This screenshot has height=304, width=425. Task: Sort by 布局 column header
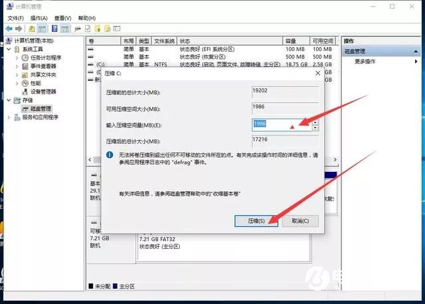click(128, 41)
